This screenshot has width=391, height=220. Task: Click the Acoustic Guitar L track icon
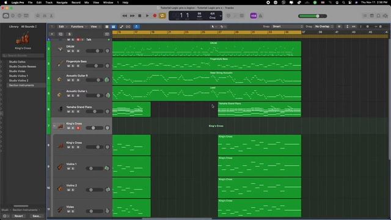point(60,95)
